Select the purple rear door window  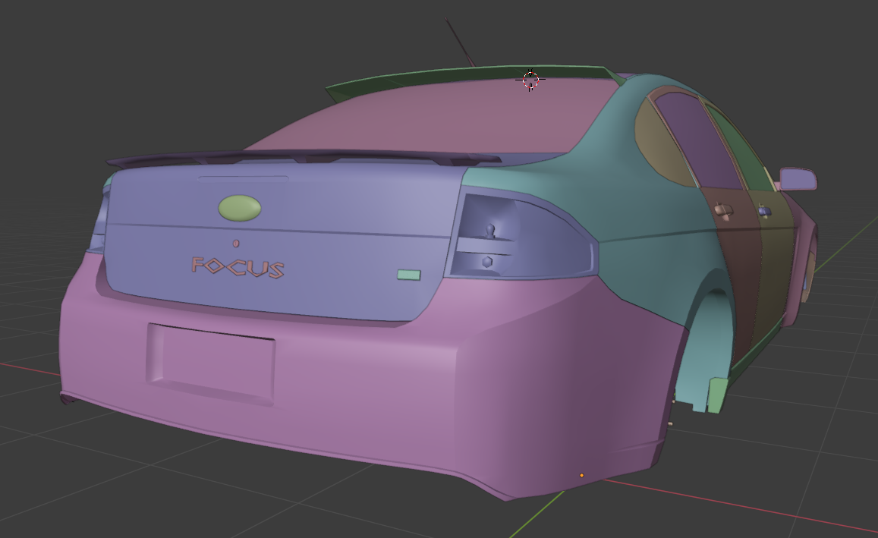(700, 140)
